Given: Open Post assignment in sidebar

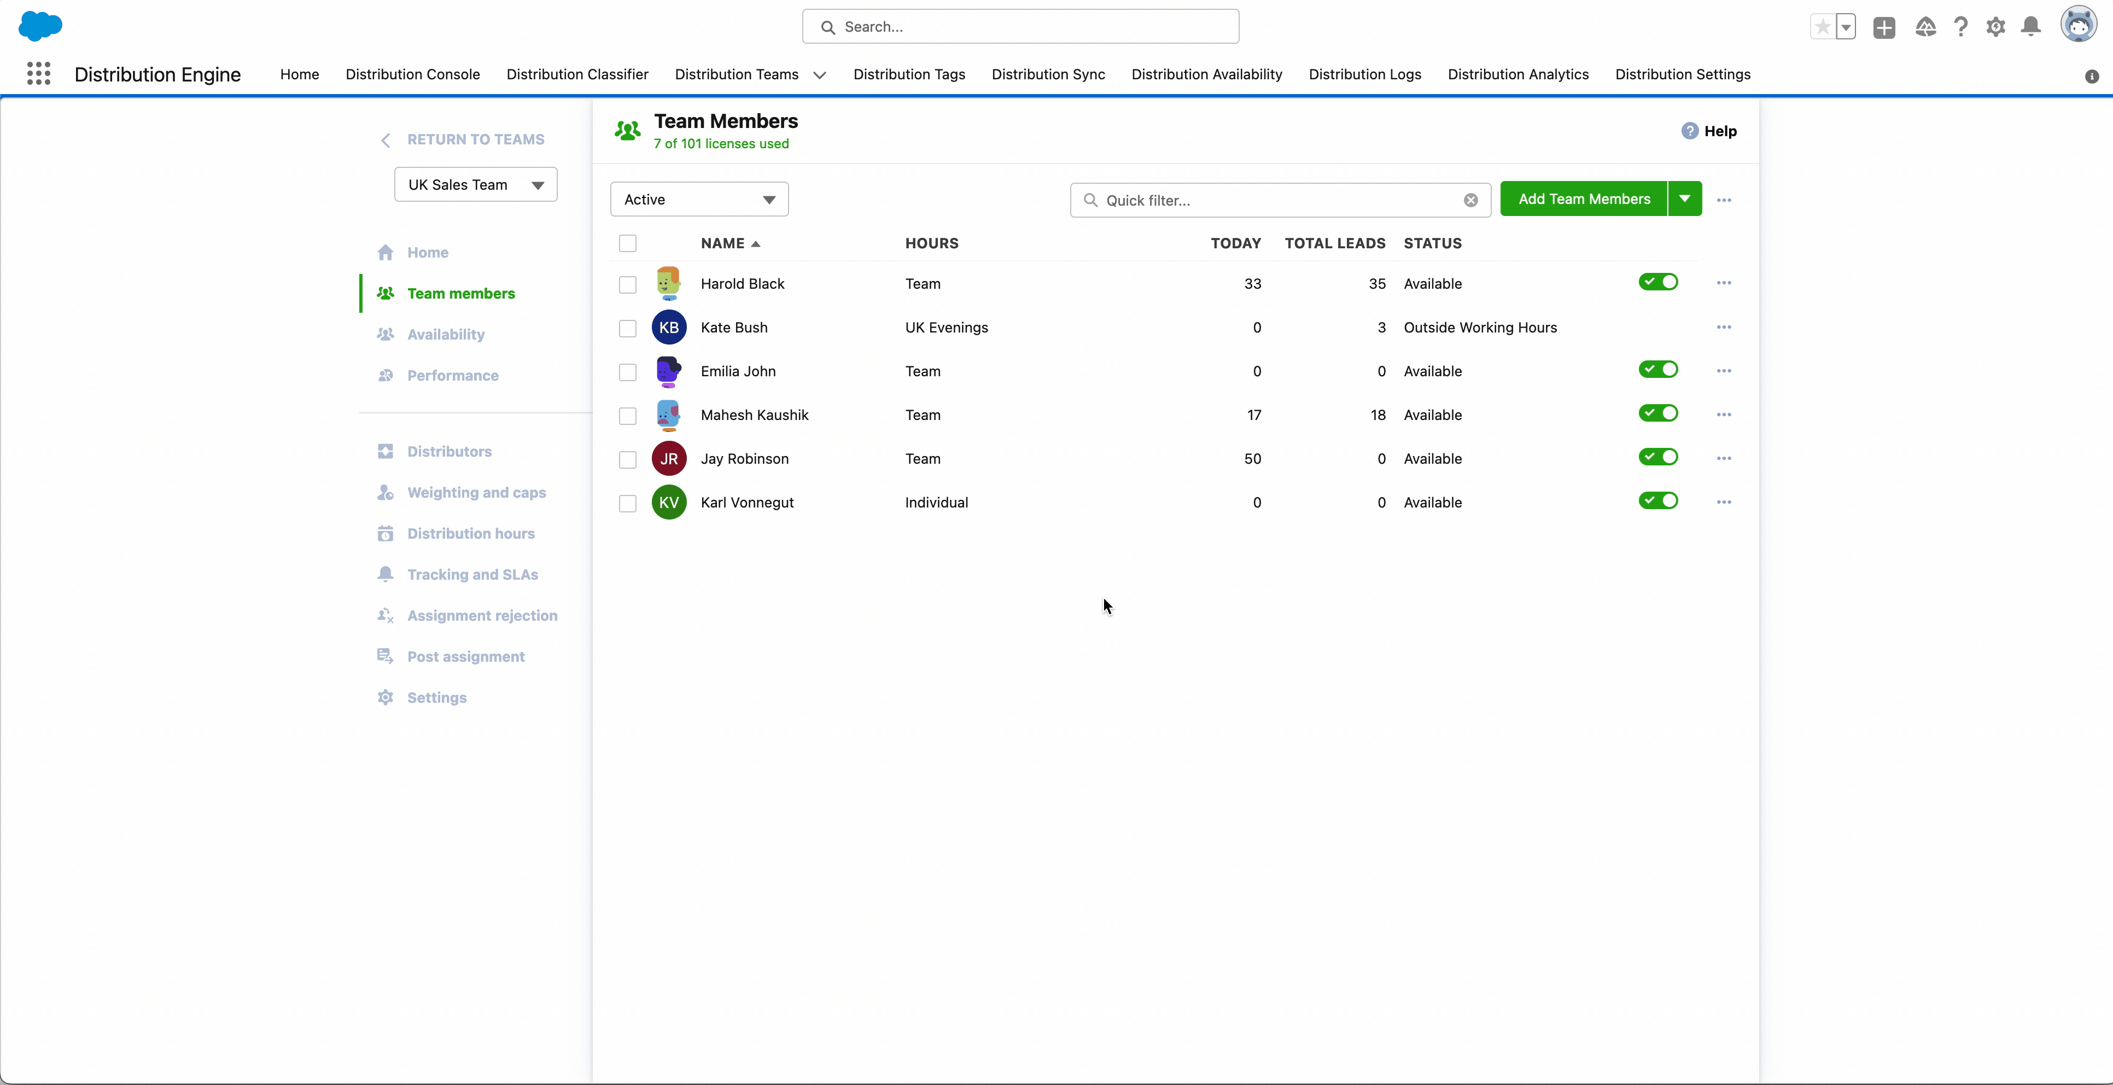Looking at the screenshot, I should pos(466,657).
